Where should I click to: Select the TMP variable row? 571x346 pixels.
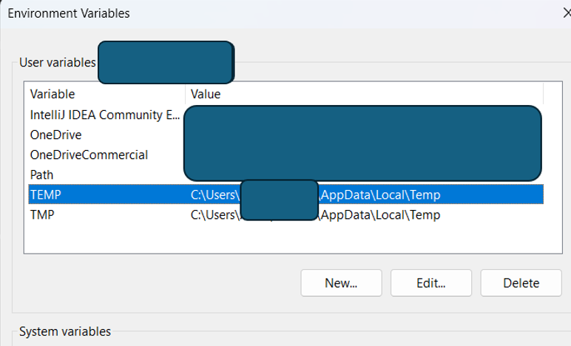[x=42, y=214]
